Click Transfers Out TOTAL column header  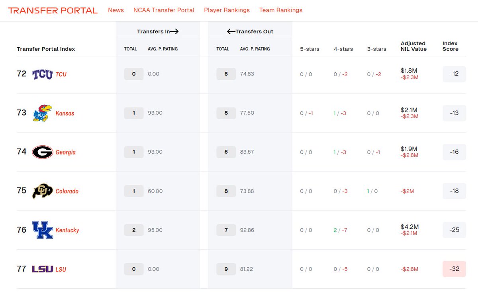(x=223, y=49)
